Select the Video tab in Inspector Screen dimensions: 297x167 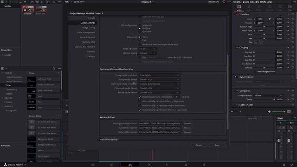[x=239, y=8]
